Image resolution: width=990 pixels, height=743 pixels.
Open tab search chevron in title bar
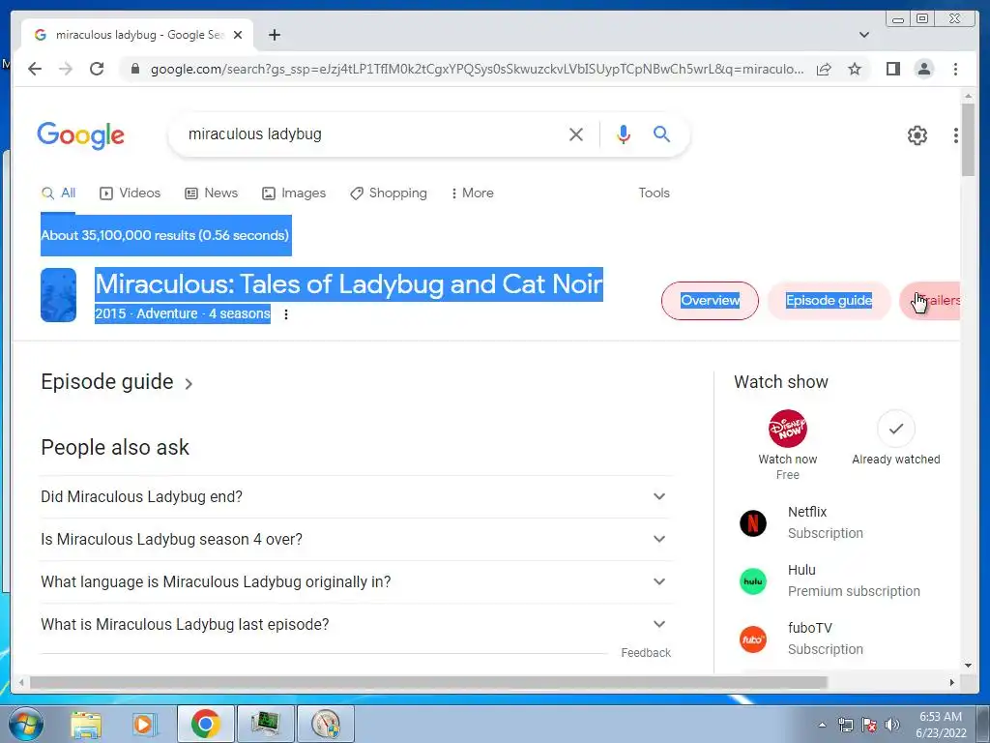pos(863,35)
